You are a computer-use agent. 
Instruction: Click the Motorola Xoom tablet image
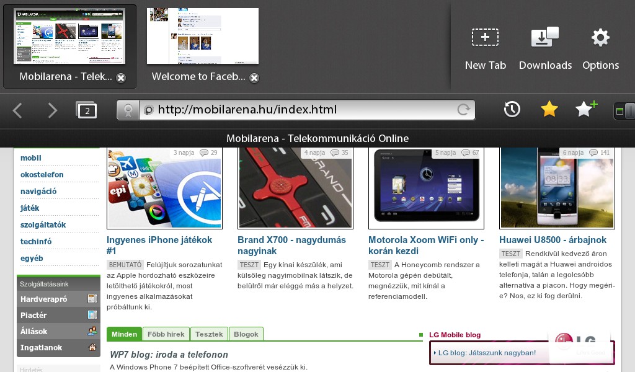tap(426, 188)
